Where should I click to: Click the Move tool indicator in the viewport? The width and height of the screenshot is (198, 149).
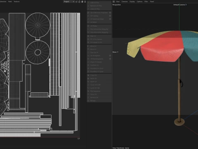click(x=115, y=52)
